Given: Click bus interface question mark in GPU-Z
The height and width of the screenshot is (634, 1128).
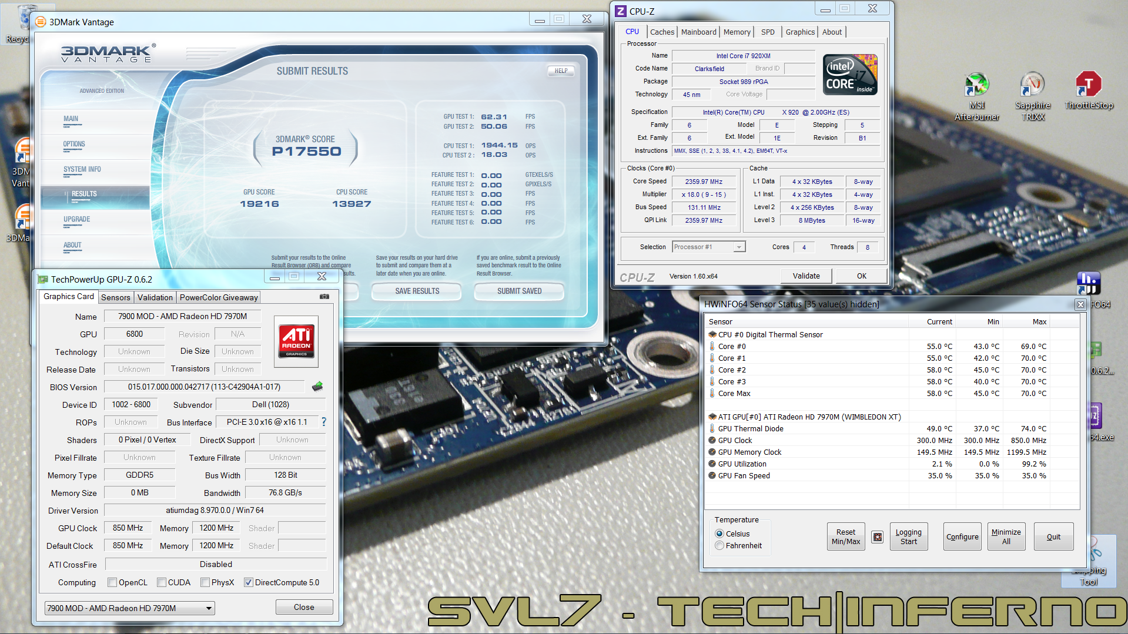Looking at the screenshot, I should (x=323, y=422).
